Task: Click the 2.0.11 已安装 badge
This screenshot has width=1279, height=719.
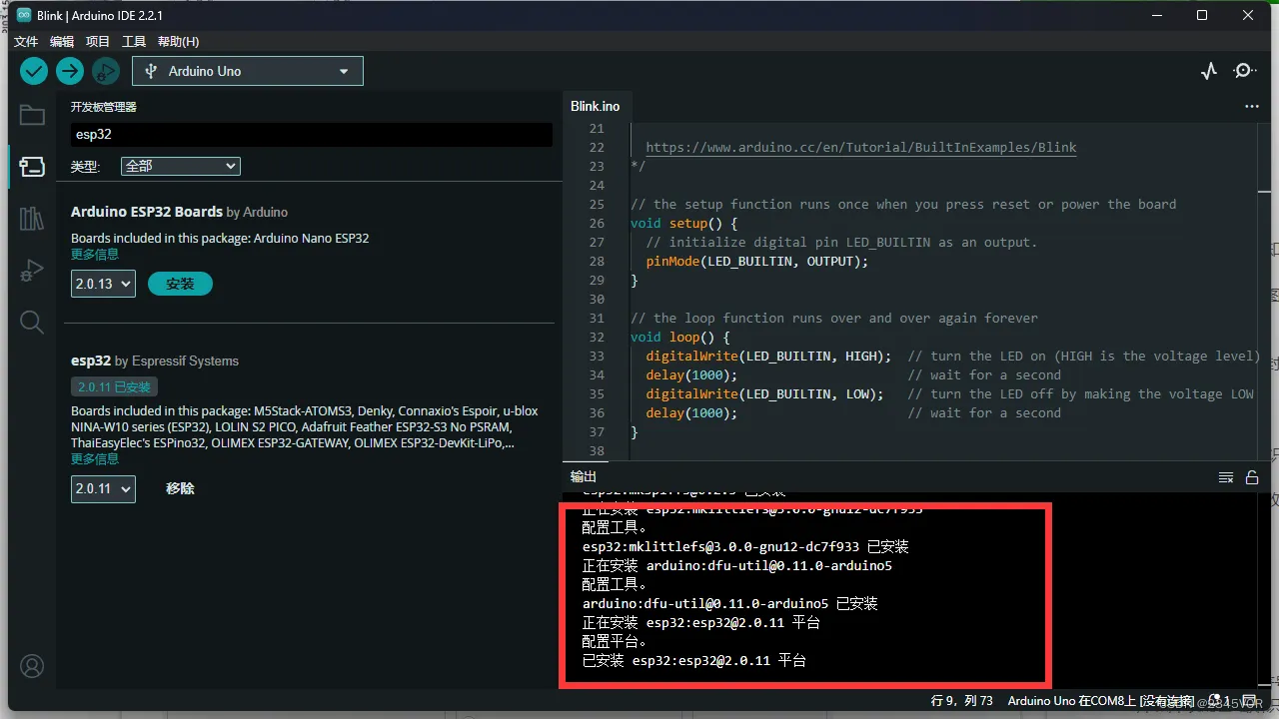Action: tap(114, 386)
